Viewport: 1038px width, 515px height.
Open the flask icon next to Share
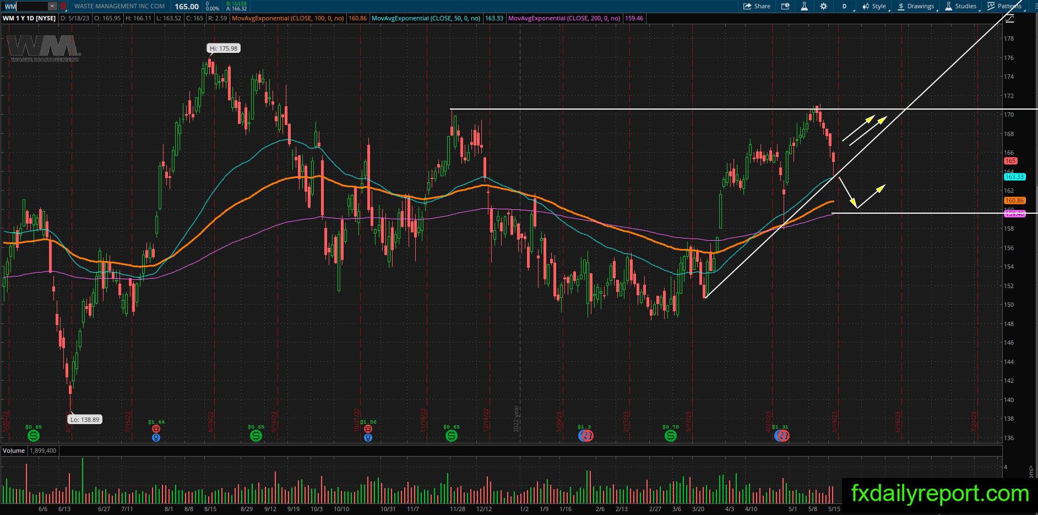coord(804,6)
